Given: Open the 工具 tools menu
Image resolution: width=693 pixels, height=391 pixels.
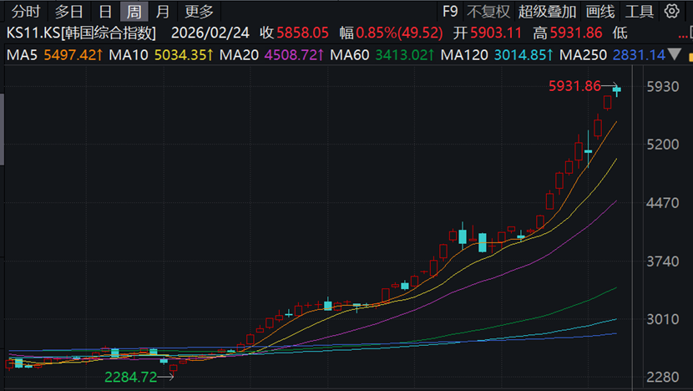Looking at the screenshot, I should pyautogui.click(x=640, y=12).
